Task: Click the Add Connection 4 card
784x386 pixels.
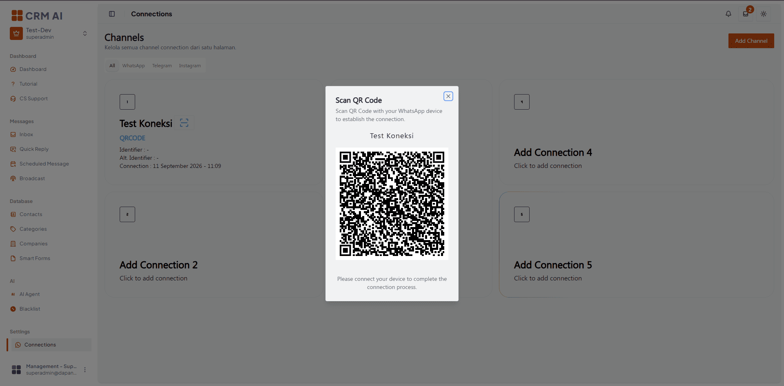Action: (x=636, y=132)
